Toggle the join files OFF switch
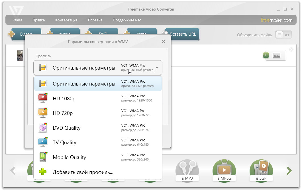The height and width of the screenshot is (191, 302). click(283, 35)
